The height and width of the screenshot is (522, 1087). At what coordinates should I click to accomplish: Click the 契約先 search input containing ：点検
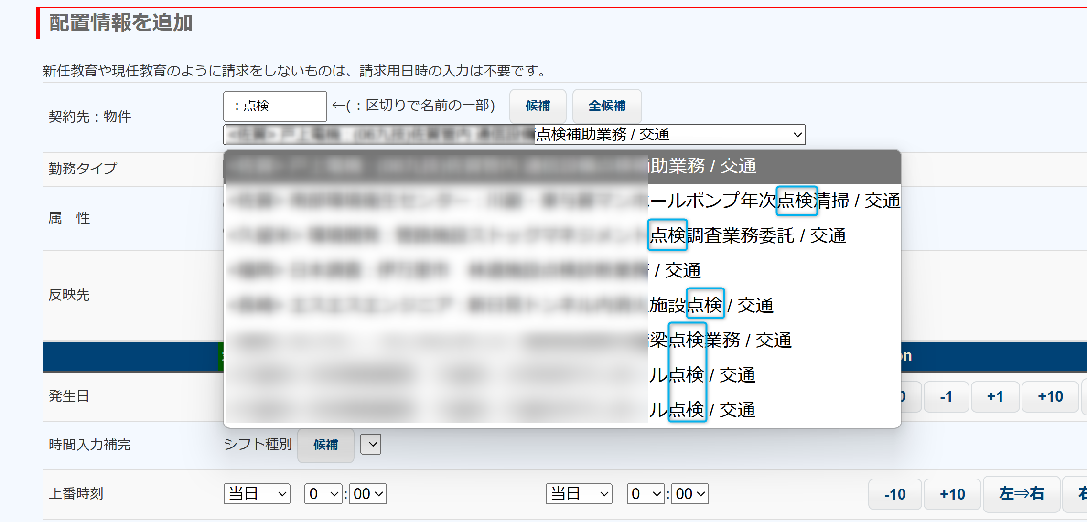pos(275,106)
